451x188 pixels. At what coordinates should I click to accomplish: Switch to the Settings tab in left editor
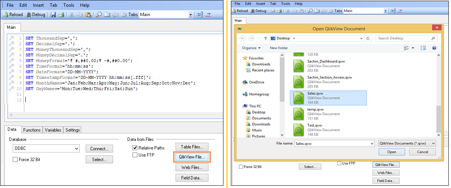(73, 130)
